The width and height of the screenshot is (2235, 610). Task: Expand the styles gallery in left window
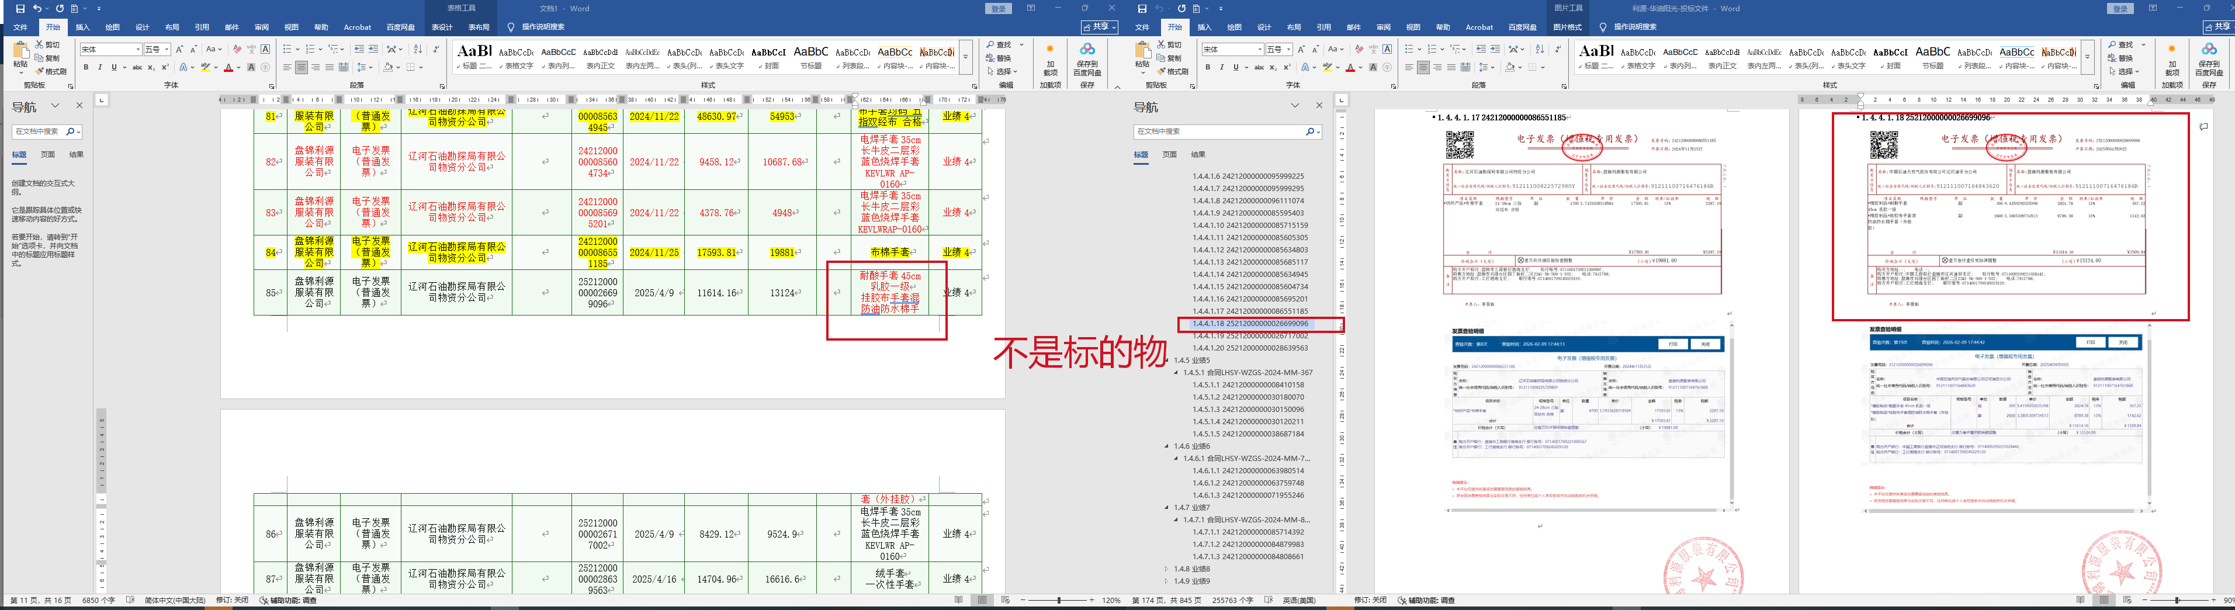pos(966,57)
